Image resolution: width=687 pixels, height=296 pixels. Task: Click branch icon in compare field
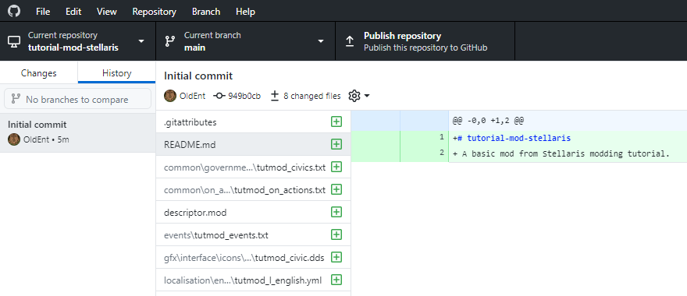pos(16,99)
